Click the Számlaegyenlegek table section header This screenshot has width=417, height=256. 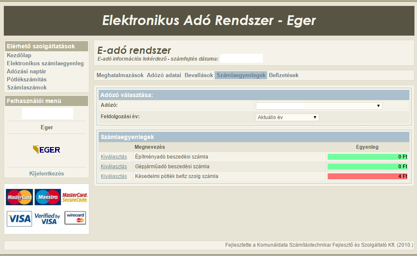254,137
